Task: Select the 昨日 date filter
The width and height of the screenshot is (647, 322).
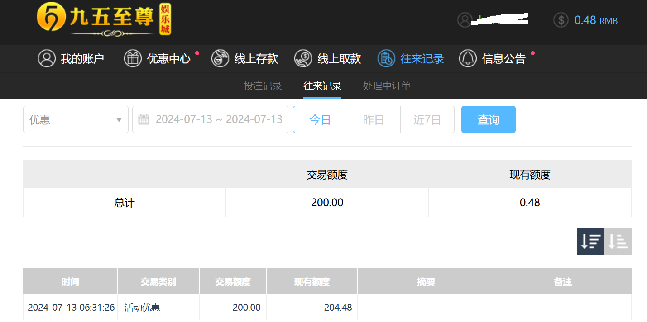Action: (x=374, y=120)
